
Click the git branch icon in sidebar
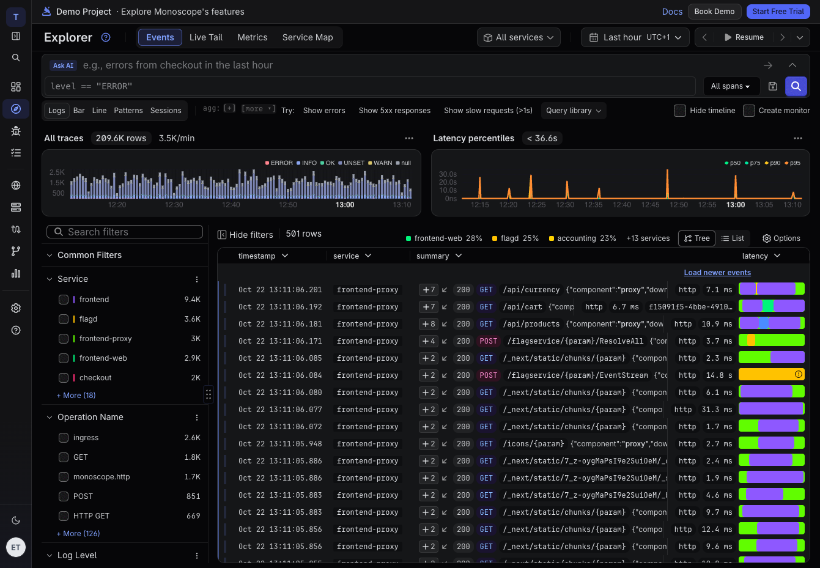pyautogui.click(x=16, y=251)
